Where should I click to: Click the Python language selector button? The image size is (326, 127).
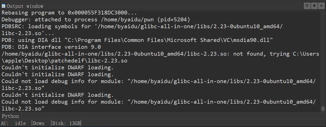(10, 116)
